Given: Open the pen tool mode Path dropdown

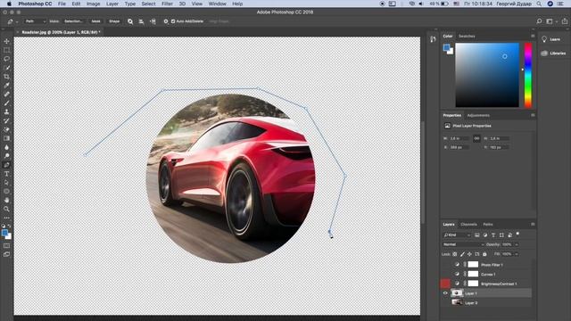Looking at the screenshot, I should (x=35, y=21).
